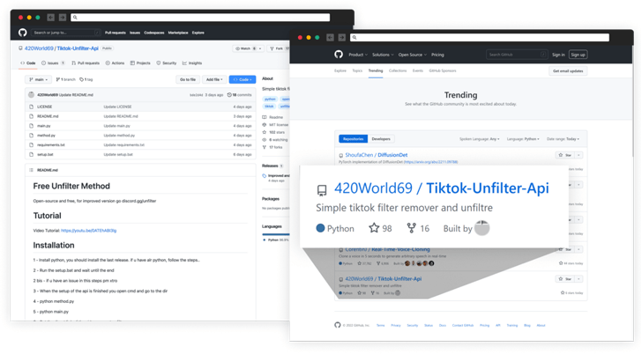
Task: Star the ShoufaChen DiffusionDet repository
Action: click(565, 155)
